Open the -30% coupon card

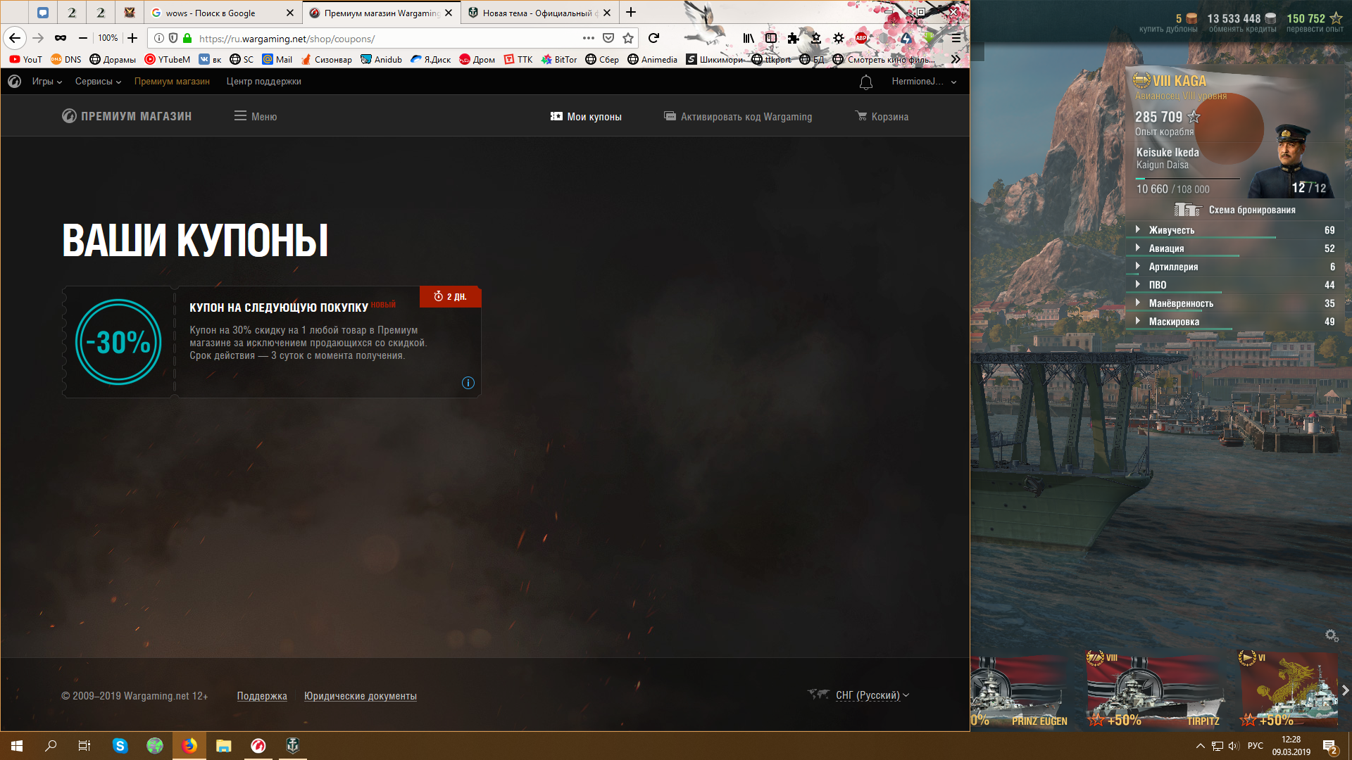272,342
